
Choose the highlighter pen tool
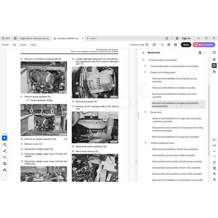(x=5, y=151)
